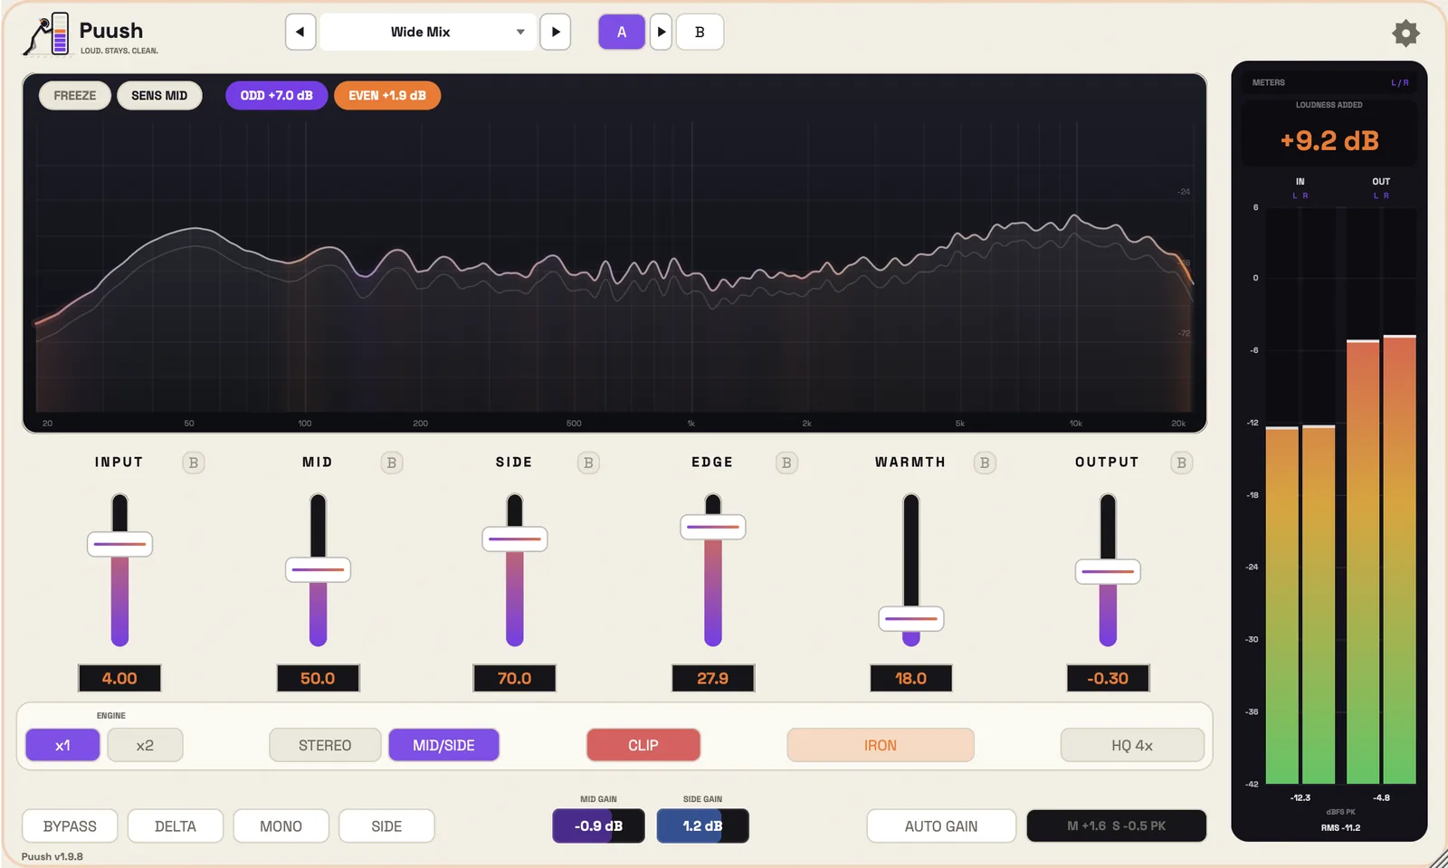The image size is (1448, 868).
Task: Toggle the IRON button
Action: (881, 745)
